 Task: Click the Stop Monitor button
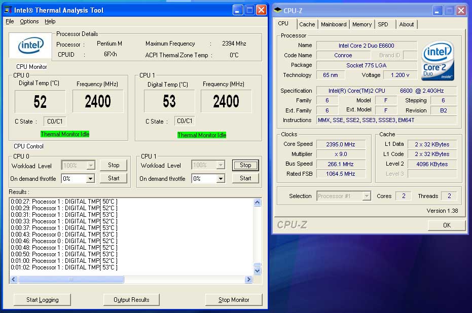pyautogui.click(x=234, y=300)
